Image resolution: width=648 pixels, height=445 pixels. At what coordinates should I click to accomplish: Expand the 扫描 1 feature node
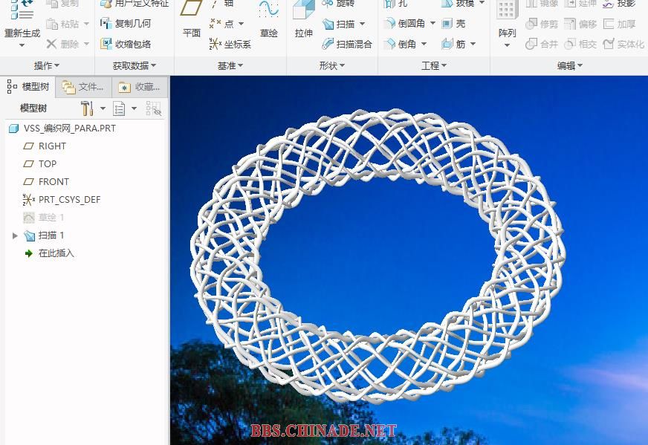coord(15,236)
